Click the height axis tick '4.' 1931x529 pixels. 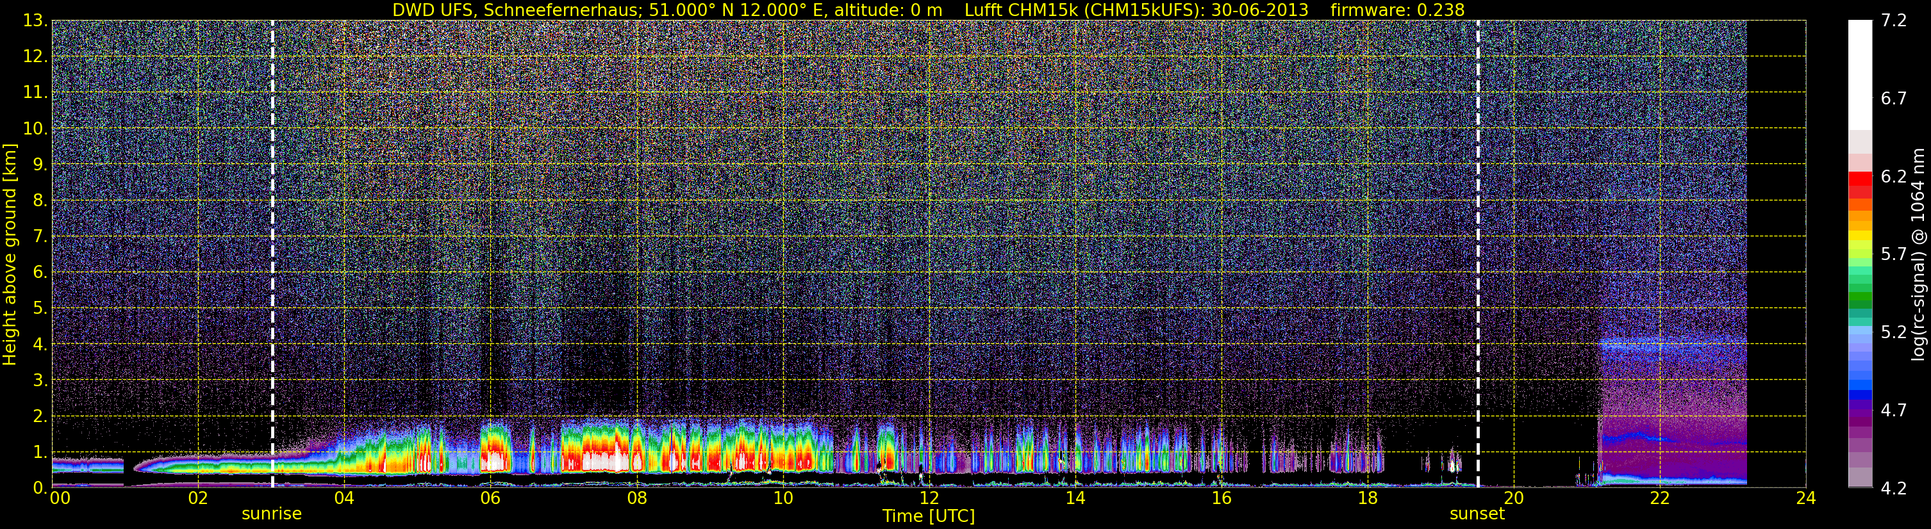click(x=40, y=344)
